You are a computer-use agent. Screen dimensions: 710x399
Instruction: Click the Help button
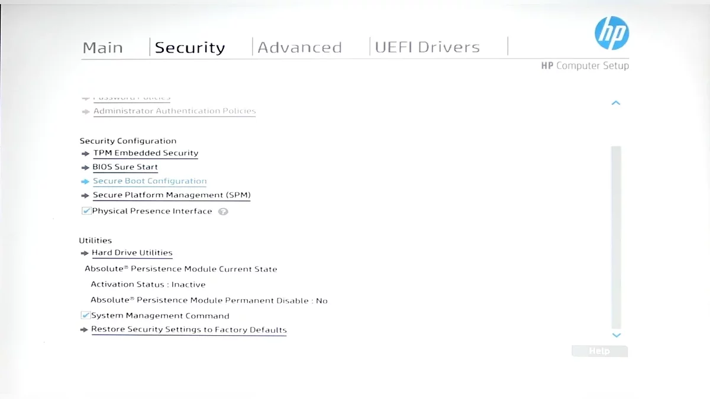coord(599,351)
